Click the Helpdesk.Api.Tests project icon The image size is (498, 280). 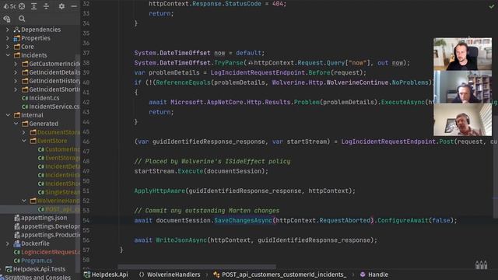[9, 269]
